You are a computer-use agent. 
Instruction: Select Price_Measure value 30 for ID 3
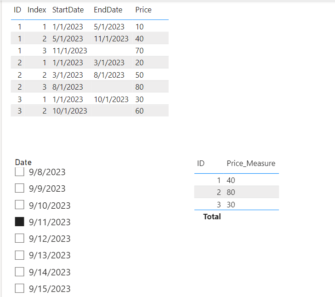[231, 205]
